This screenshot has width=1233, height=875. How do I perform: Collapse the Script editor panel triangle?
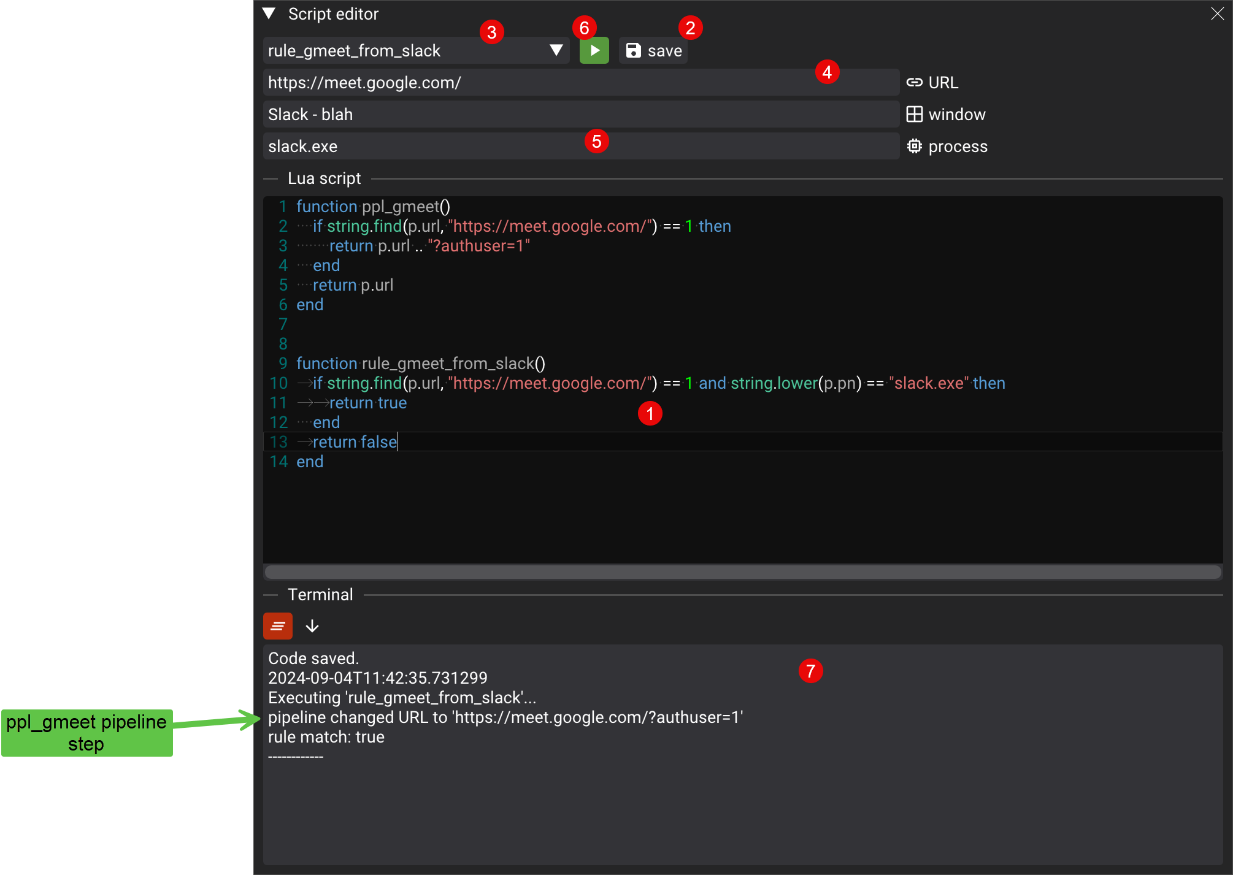[269, 13]
